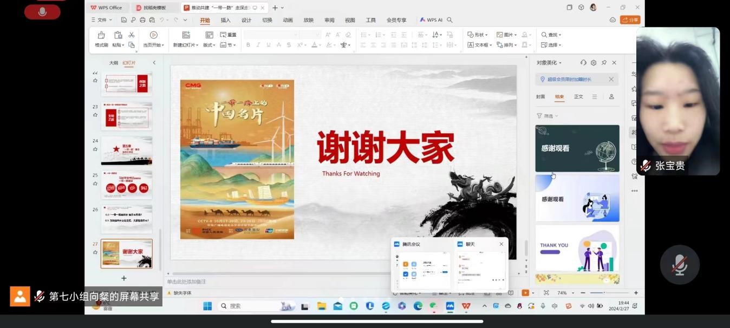Unmute the microphone with the round button

pyautogui.click(x=680, y=265)
